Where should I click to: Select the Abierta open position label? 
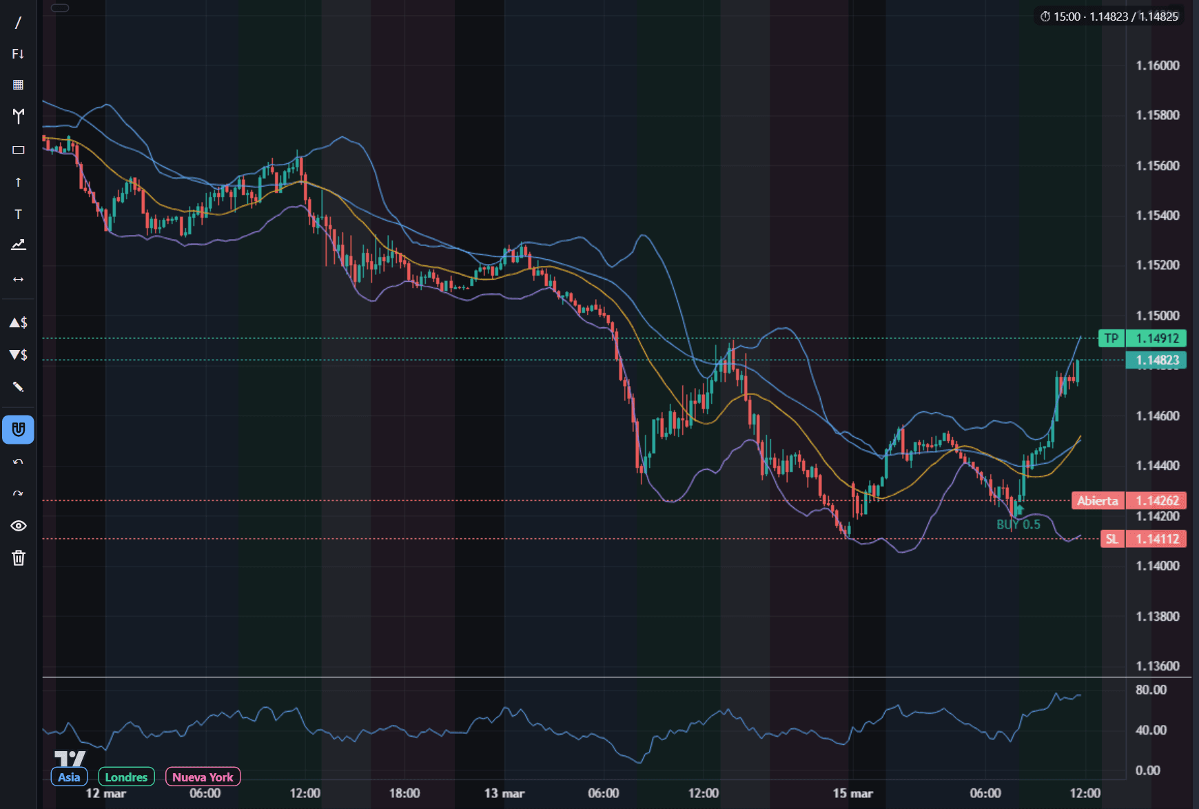pos(1098,501)
